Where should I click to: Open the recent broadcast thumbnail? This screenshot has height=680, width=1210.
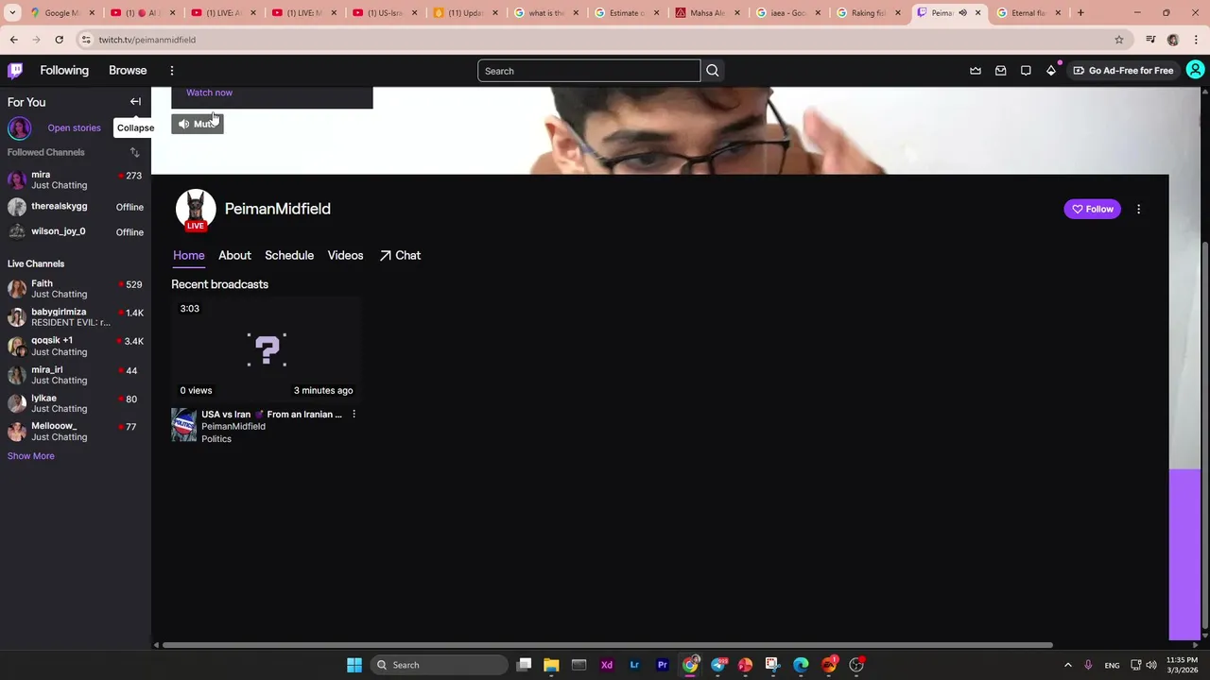click(x=266, y=349)
